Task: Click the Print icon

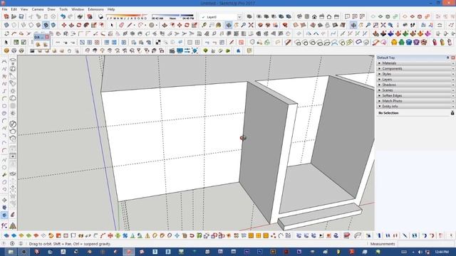Action: [81, 16]
